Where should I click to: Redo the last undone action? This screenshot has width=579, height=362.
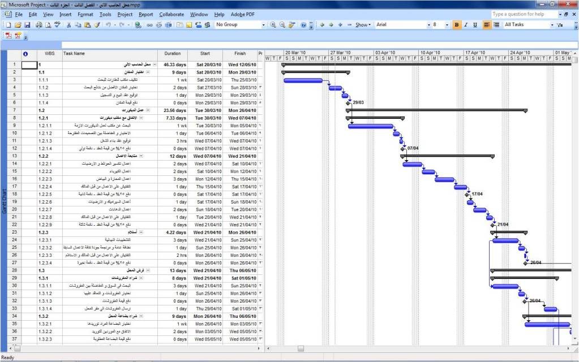[x=122, y=25]
